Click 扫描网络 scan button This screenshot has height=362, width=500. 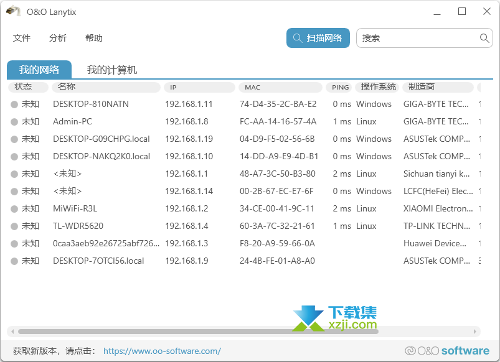(x=318, y=38)
